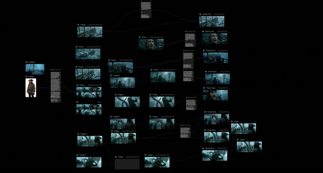This screenshot has width=323, height=173.
Task: Click the 'Cinem...' node title
Action: (x=156, y=70)
